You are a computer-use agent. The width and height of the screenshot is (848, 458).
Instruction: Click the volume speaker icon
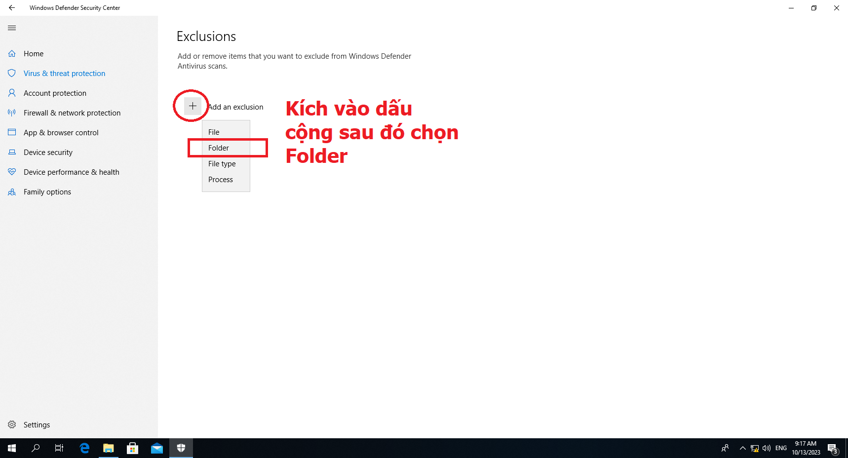click(767, 448)
